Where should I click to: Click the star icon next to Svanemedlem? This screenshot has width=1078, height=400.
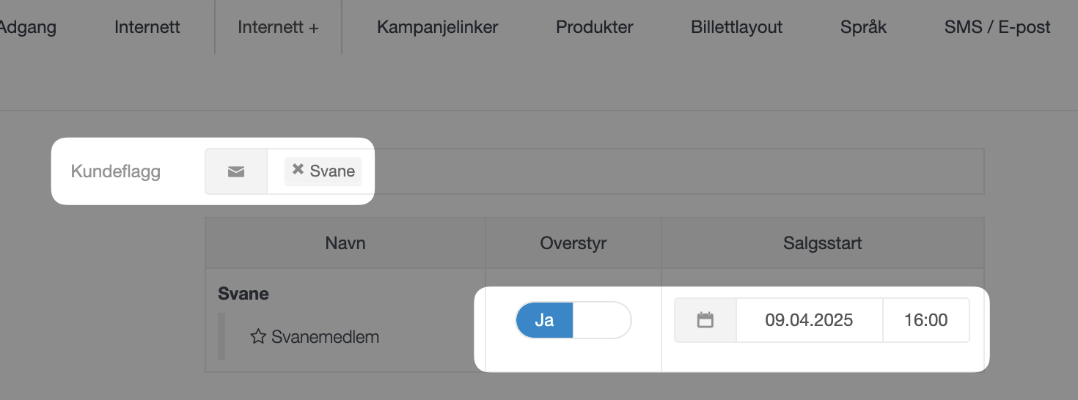(x=258, y=337)
